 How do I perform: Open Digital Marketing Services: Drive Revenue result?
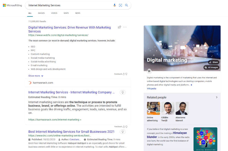pos(70,29)
